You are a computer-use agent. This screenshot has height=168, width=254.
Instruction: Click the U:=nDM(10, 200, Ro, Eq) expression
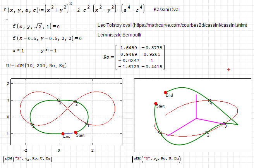[36, 66]
